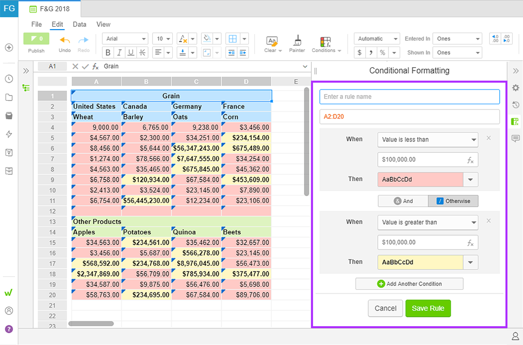Open the font color dropdown arrow

tap(193, 39)
